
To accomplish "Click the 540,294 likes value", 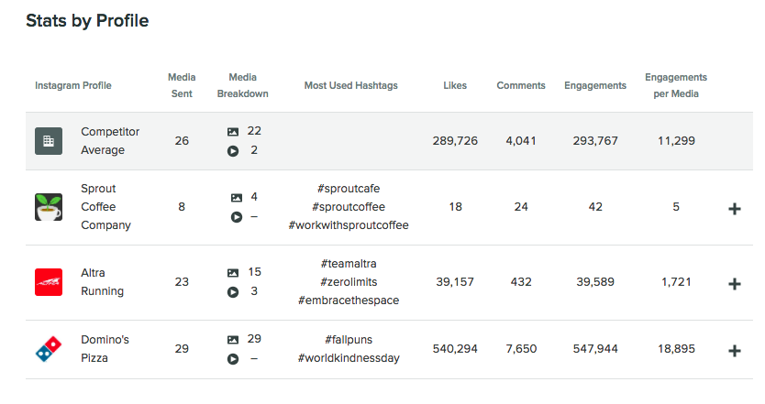I will coord(455,349).
